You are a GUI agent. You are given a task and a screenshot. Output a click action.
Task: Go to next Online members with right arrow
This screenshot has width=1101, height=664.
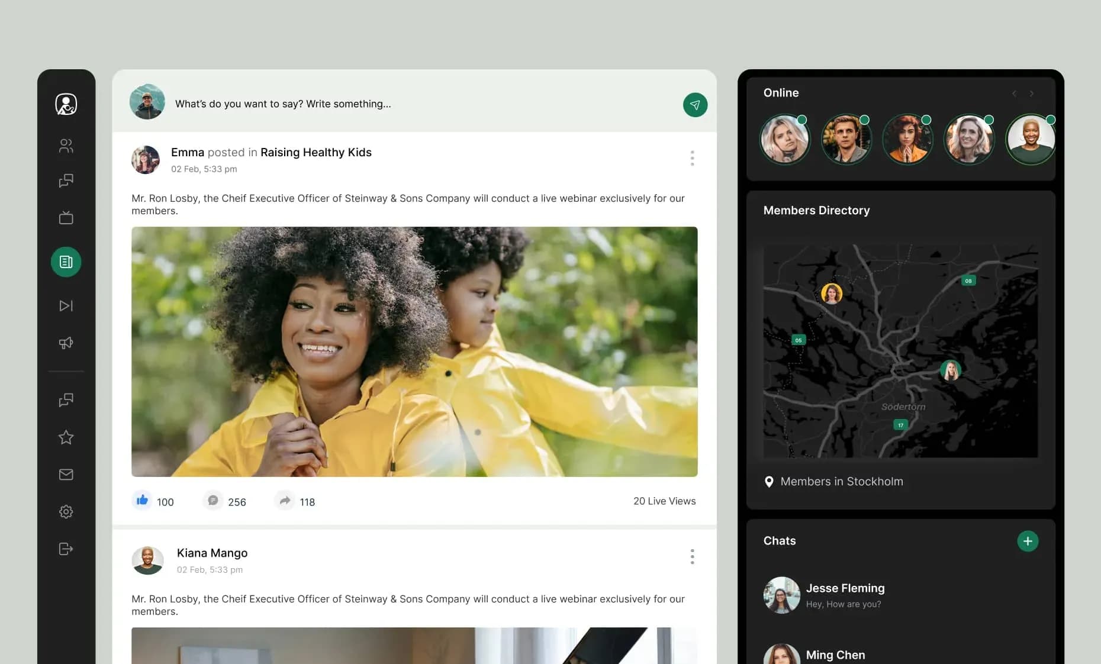[x=1032, y=94]
